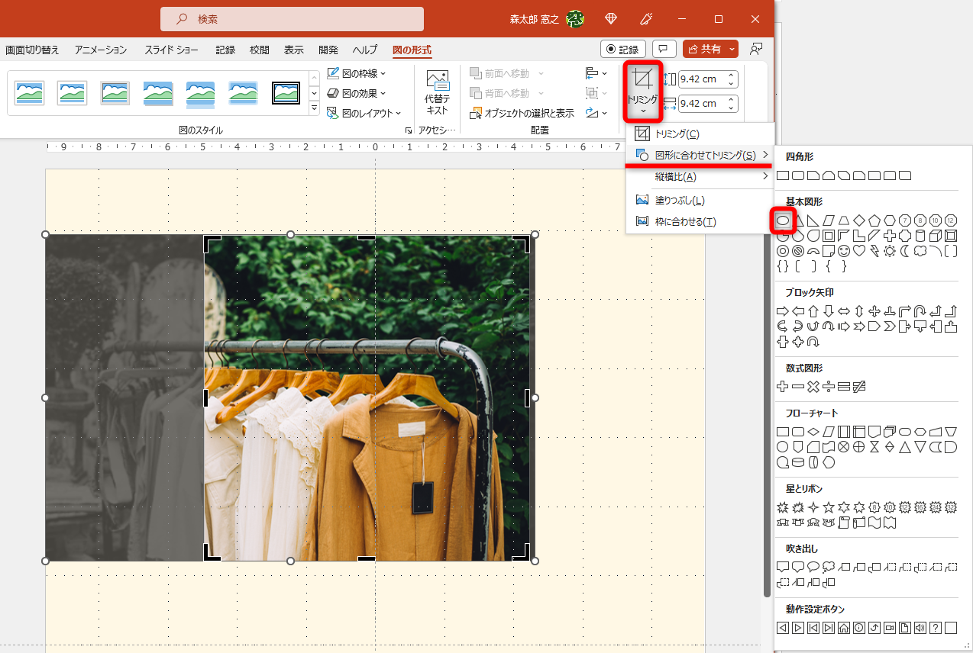Open the 代替テキスト alt text pane

(x=436, y=93)
